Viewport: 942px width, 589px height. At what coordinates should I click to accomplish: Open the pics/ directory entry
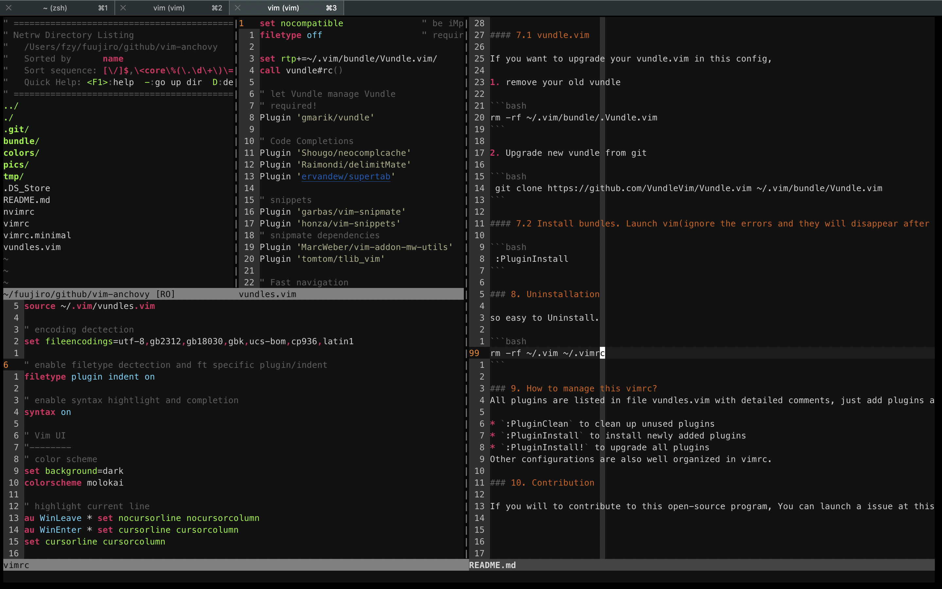[16, 165]
